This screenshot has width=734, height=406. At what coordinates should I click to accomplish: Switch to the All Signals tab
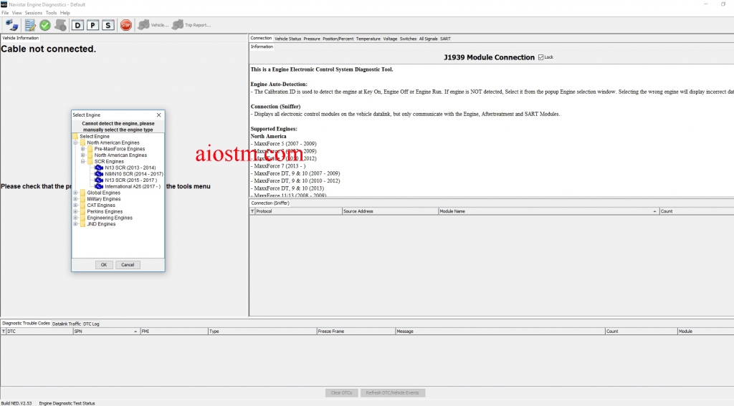click(x=428, y=39)
